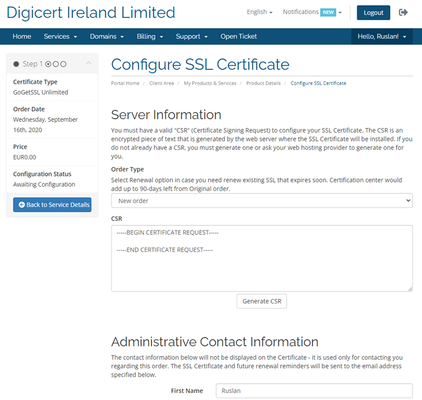The image size is (422, 400).
Task: Click the Generate CSR button
Action: click(261, 301)
